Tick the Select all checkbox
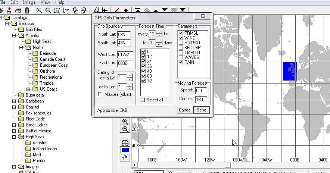The image size is (330, 173). point(143,100)
